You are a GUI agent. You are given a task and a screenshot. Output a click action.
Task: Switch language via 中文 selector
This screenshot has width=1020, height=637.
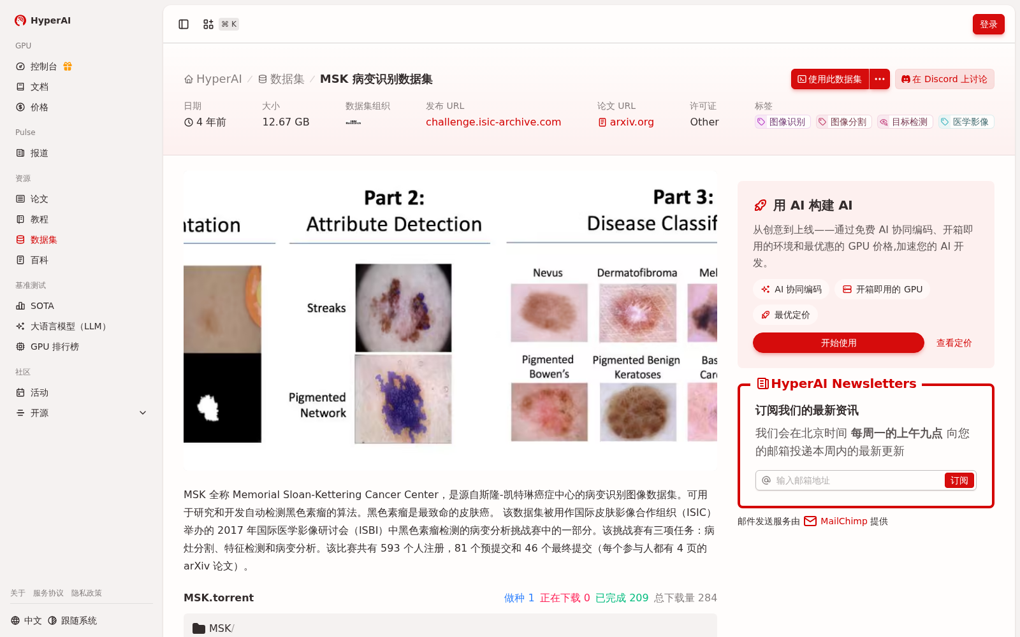coord(26,620)
